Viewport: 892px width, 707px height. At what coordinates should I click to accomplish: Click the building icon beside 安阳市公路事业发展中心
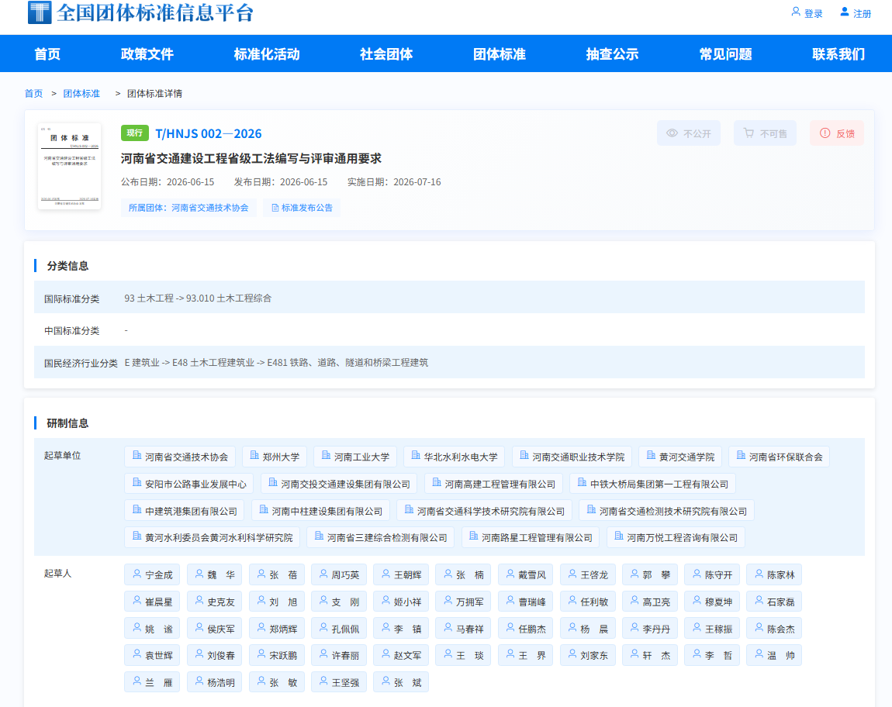point(137,482)
